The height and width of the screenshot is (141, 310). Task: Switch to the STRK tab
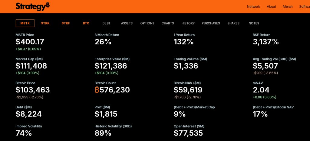[45, 23]
